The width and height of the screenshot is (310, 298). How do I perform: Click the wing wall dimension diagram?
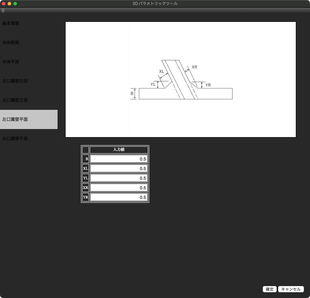coord(181,79)
